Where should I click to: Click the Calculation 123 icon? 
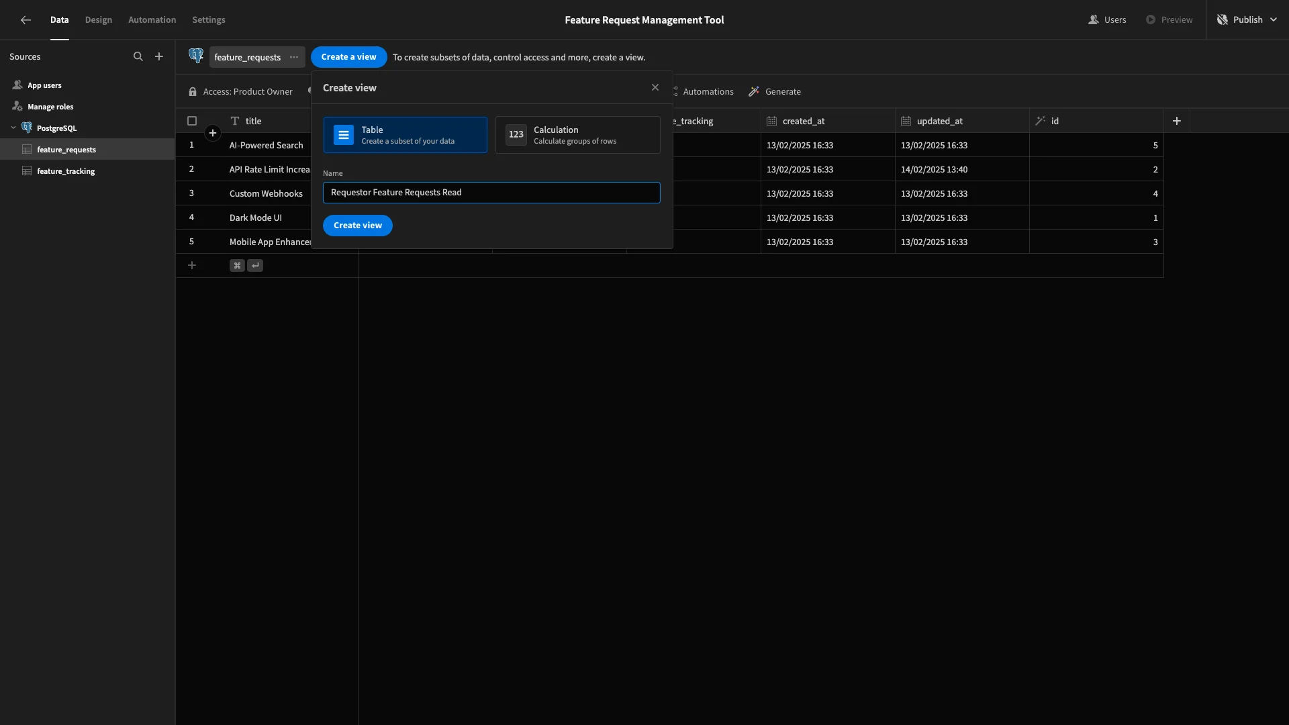coord(516,134)
